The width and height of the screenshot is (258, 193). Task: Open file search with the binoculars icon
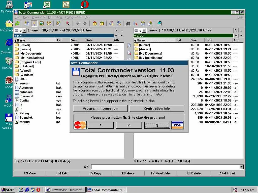click(128, 23)
